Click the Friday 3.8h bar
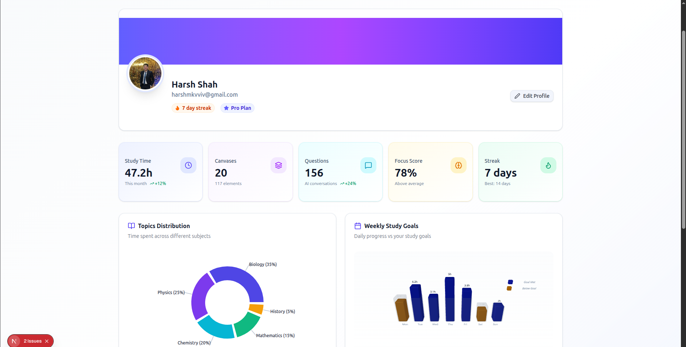 467,305
